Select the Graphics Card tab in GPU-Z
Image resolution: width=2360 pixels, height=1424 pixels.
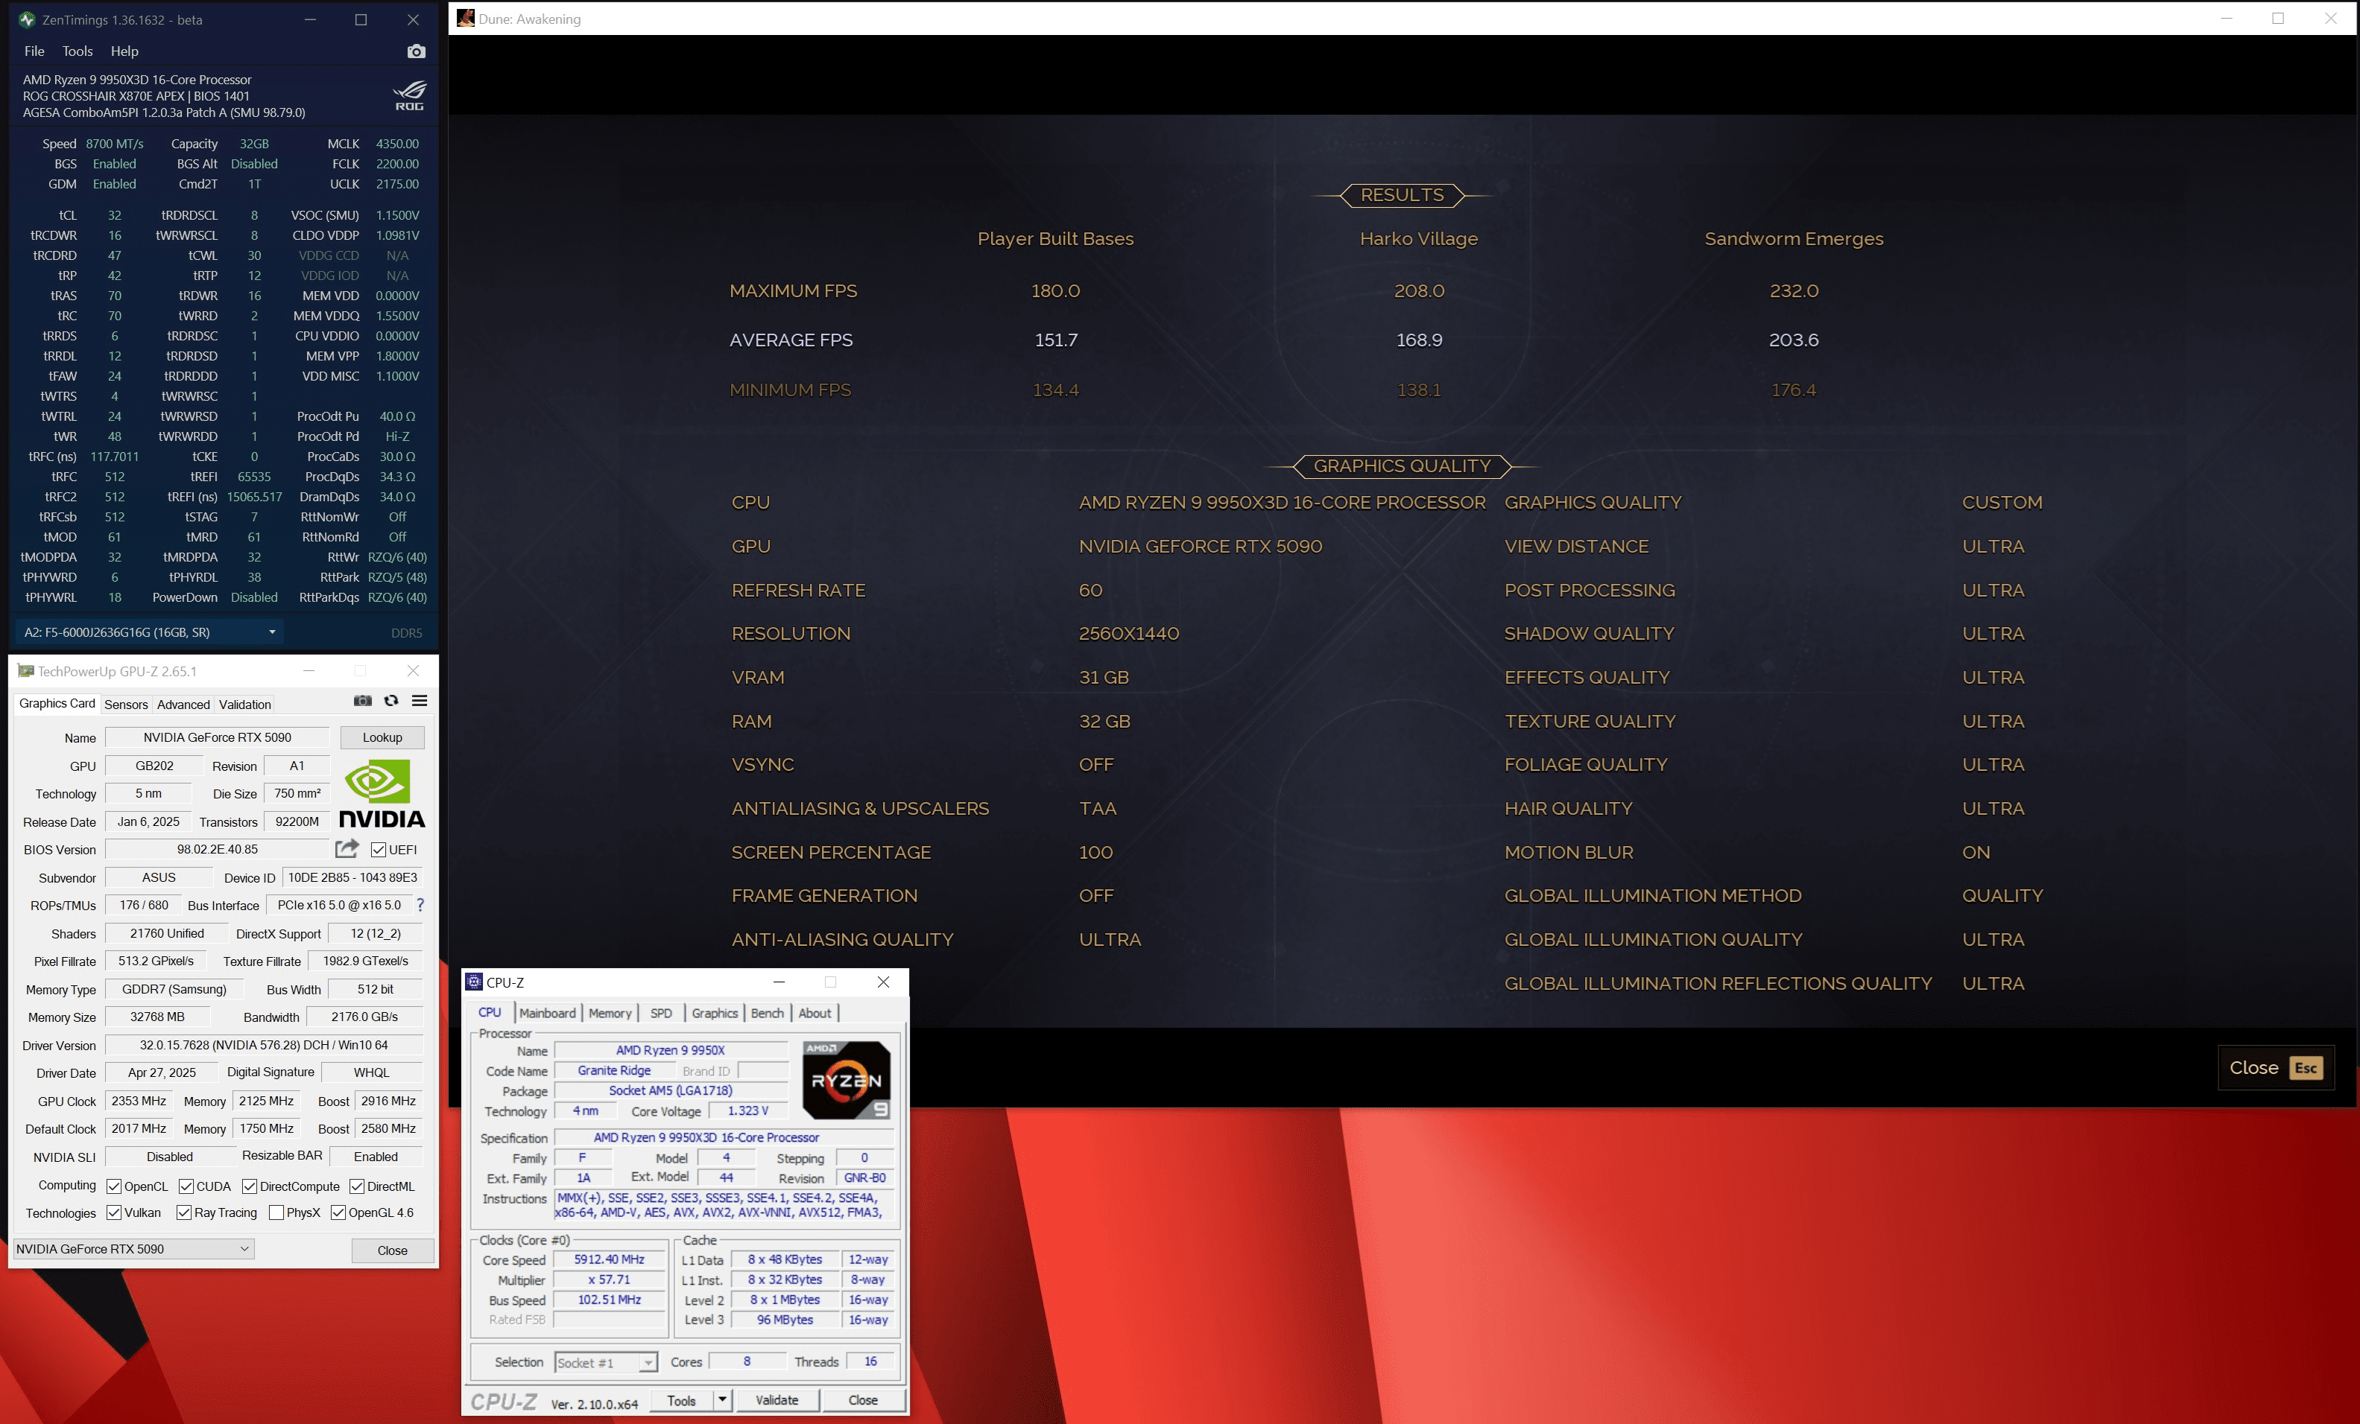(57, 703)
